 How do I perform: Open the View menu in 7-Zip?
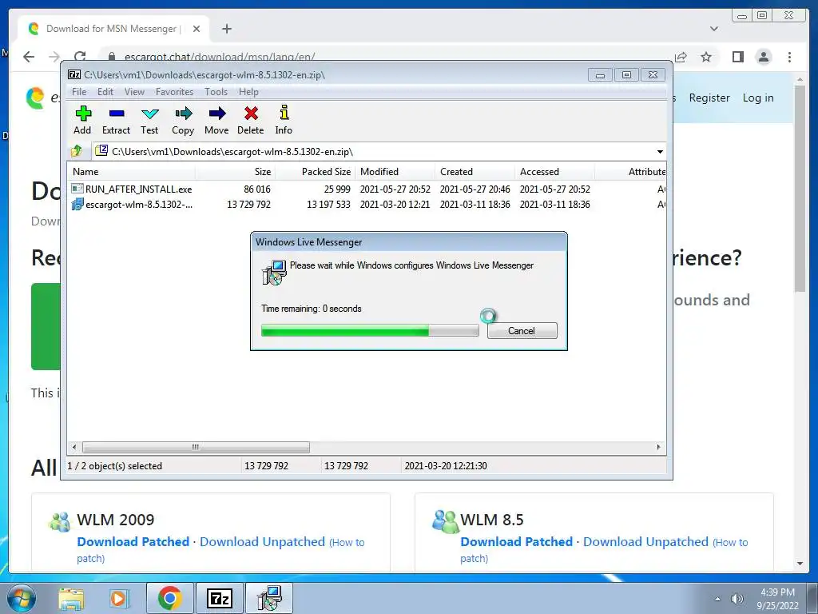134,92
